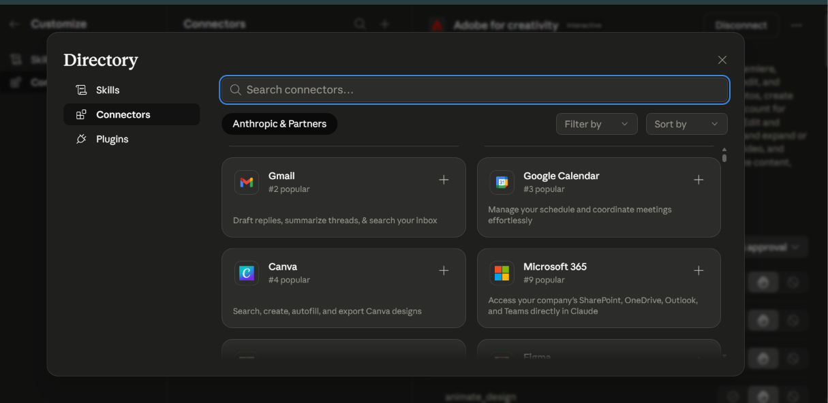Click the search icon in background Connectors header
The image size is (828, 403).
360,24
